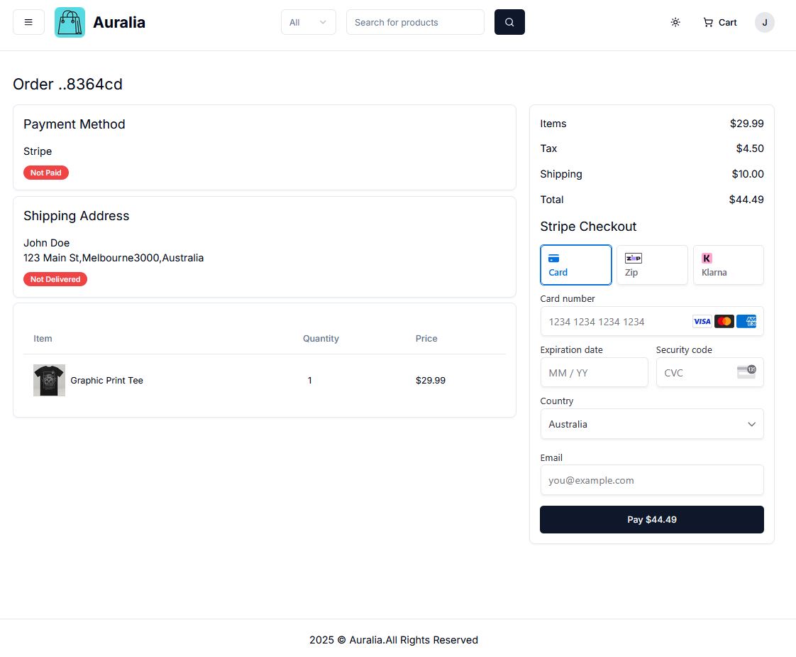The width and height of the screenshot is (796, 657).
Task: Click the Items value $29.99 in summary
Action: pos(747,124)
